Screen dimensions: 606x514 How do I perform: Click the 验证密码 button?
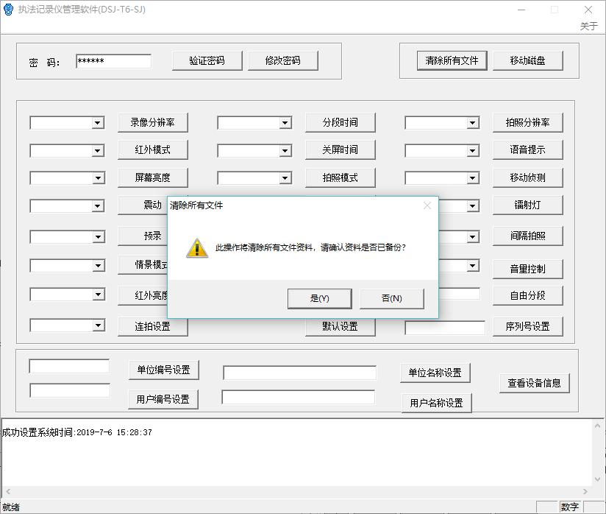tap(207, 60)
